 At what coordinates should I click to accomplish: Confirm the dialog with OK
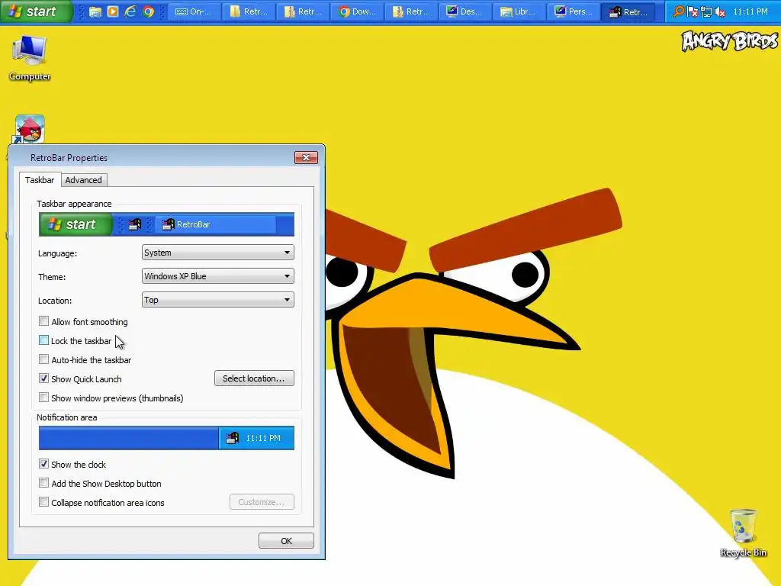pyautogui.click(x=286, y=541)
